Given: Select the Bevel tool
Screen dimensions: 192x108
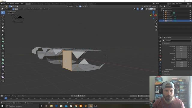Looking at the screenshot, I should click(3, 49).
